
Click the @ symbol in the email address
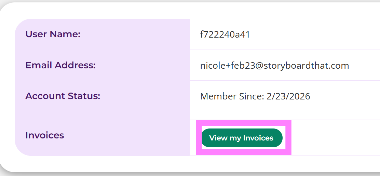pyautogui.click(x=258, y=66)
